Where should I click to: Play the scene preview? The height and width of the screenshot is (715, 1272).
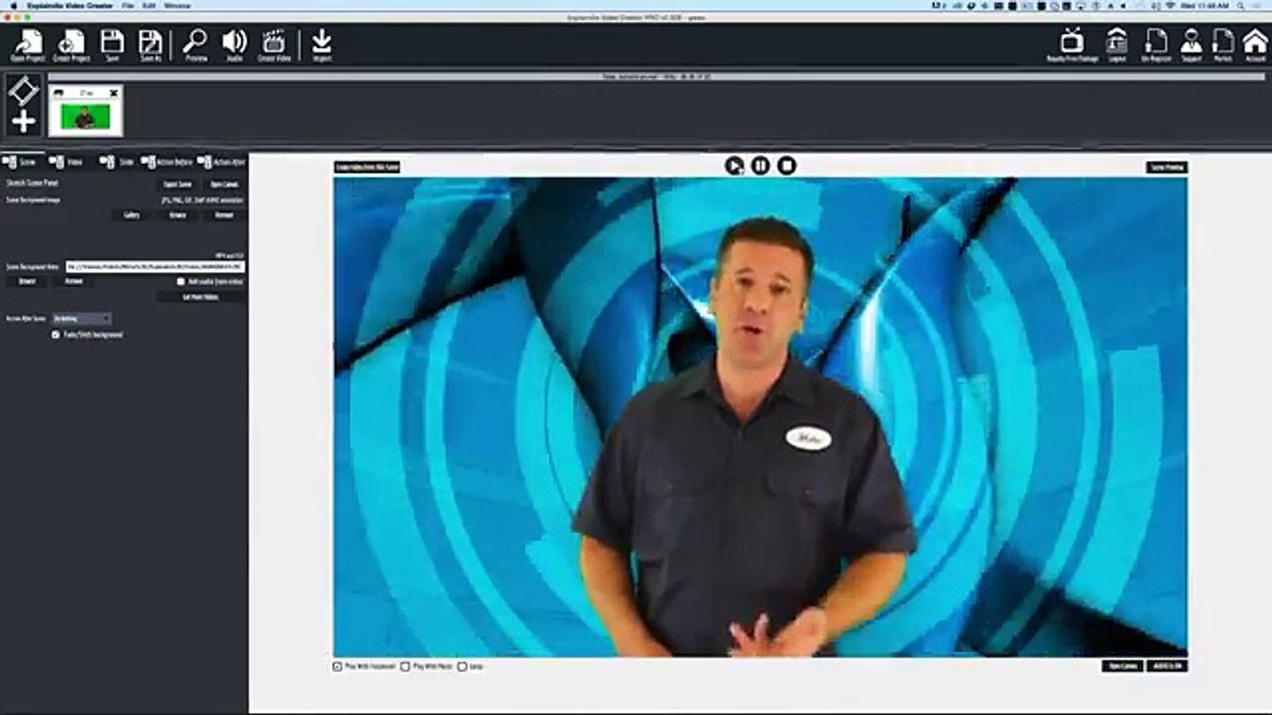(x=734, y=166)
